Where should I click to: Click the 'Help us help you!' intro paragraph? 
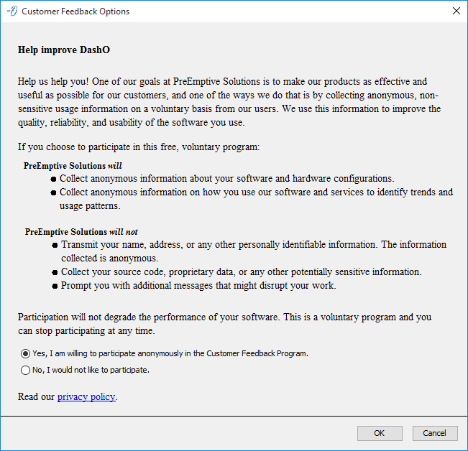(230, 102)
